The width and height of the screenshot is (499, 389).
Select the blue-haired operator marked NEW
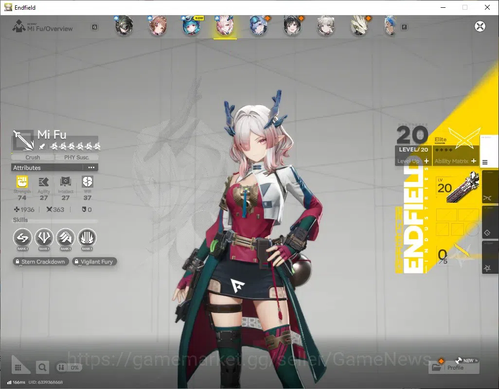[191, 26]
